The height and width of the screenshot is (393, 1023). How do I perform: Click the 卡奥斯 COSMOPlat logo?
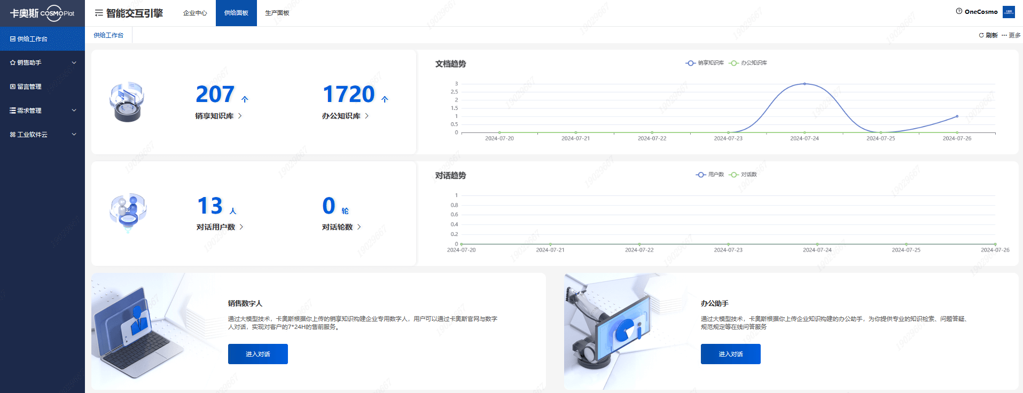(42, 13)
